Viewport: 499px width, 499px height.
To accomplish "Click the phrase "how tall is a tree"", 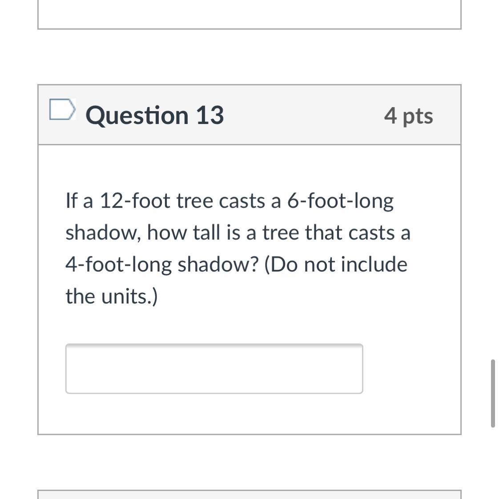I will (x=223, y=233).
